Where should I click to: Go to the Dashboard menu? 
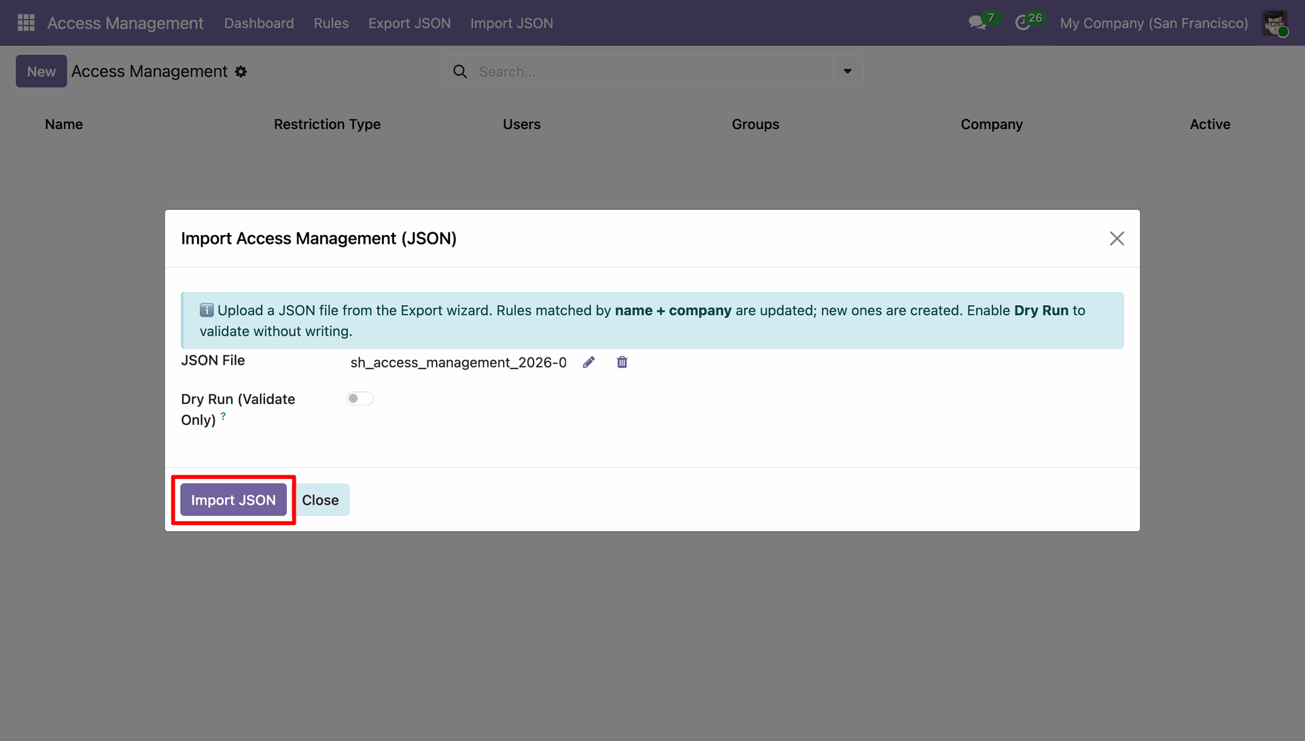(259, 23)
